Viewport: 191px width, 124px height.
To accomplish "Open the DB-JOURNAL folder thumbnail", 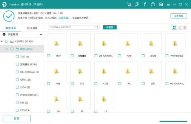I will click(x=104, y=43).
